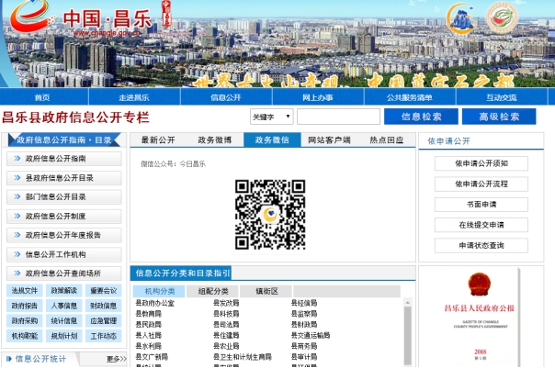Select the 组配分类 classification tab

[213, 291]
